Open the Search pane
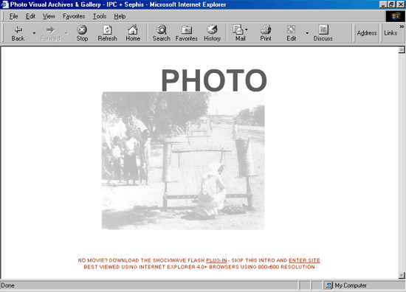Viewport: 406px width, 292px height. (x=162, y=33)
